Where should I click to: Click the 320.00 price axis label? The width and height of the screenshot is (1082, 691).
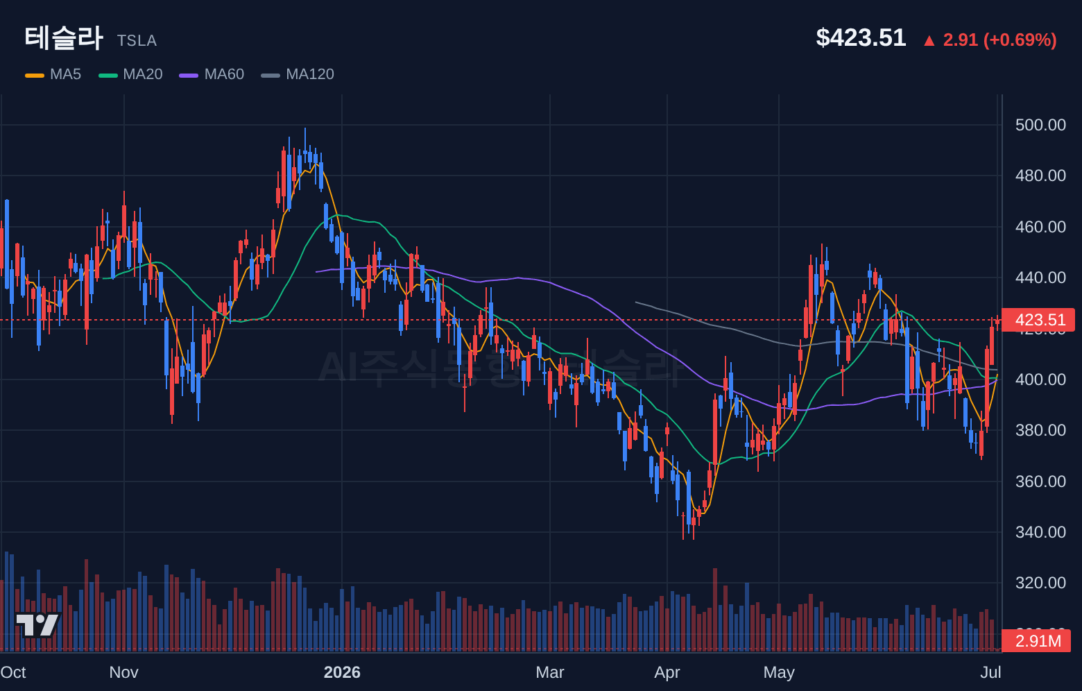click(x=1040, y=583)
